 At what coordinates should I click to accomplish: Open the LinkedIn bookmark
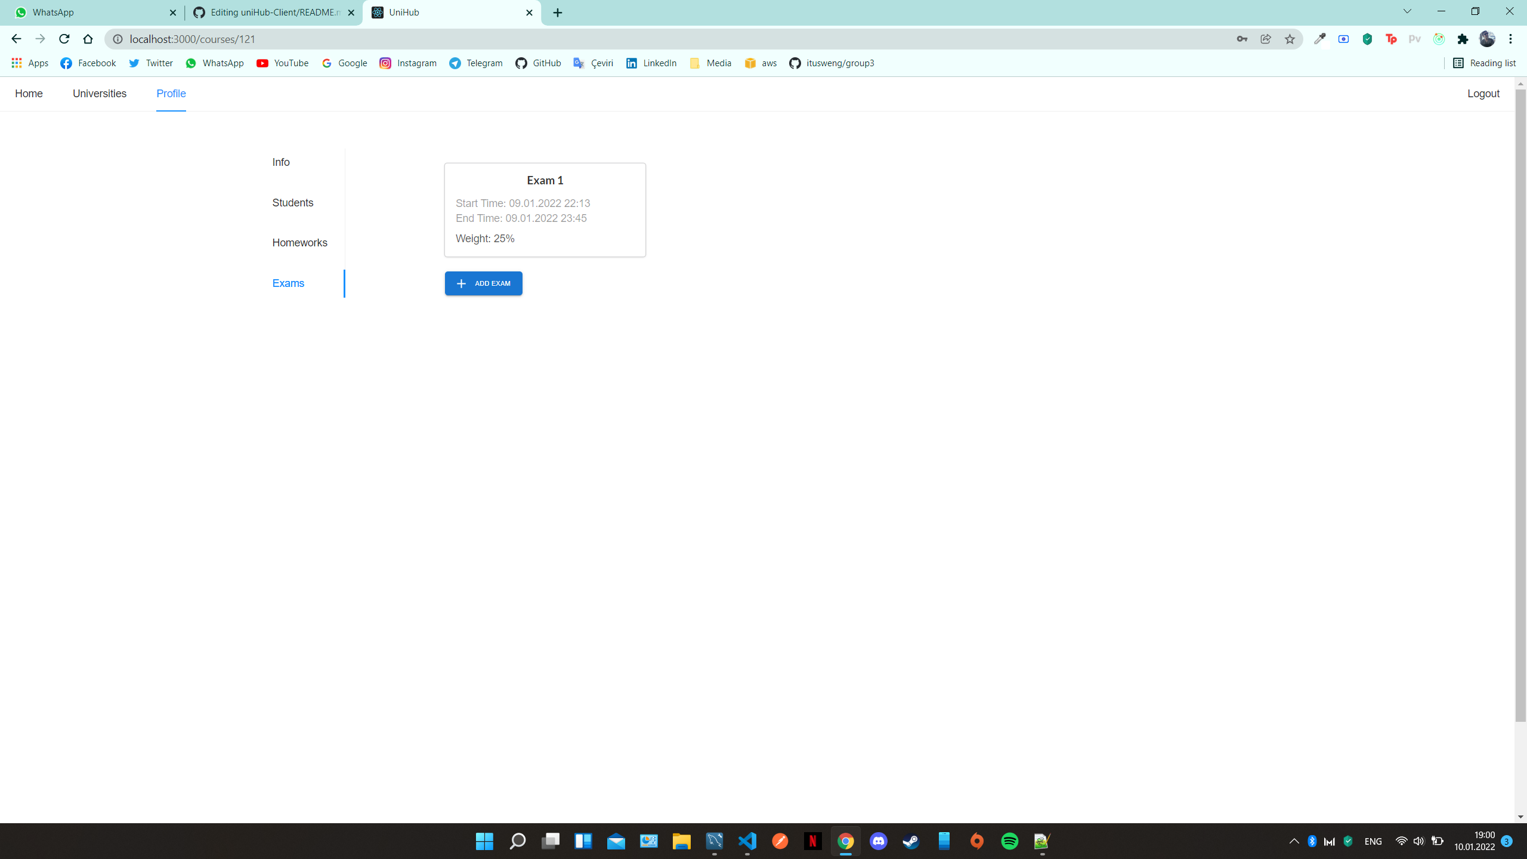coord(650,63)
